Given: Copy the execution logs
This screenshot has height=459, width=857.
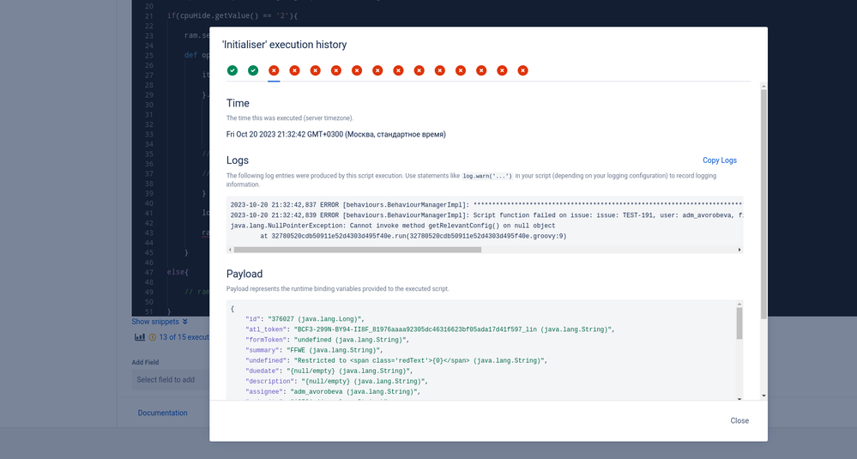Looking at the screenshot, I should (x=719, y=160).
